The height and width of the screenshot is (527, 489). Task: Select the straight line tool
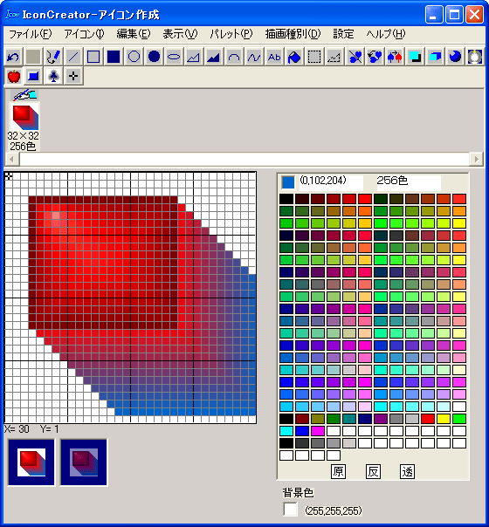pos(73,57)
